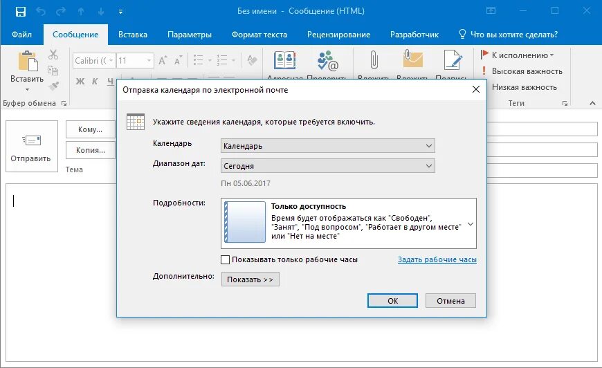Attach a file with the paperclip icon
Viewport: 602px width, 368px height.
[374, 60]
